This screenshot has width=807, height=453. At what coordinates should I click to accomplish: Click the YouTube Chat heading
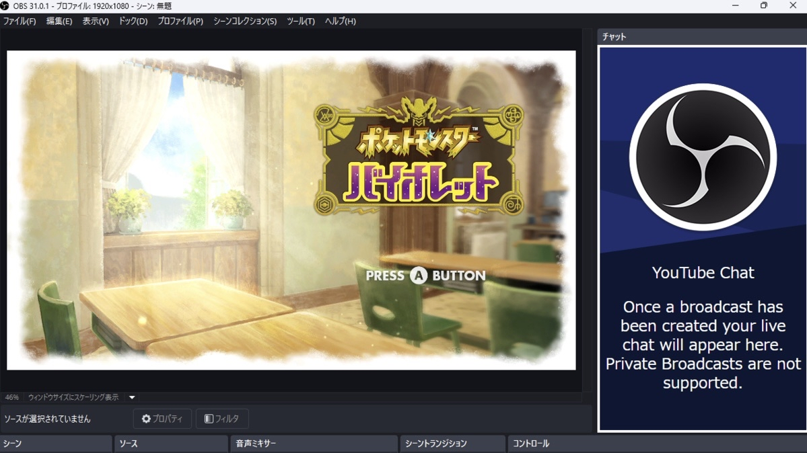[703, 272]
